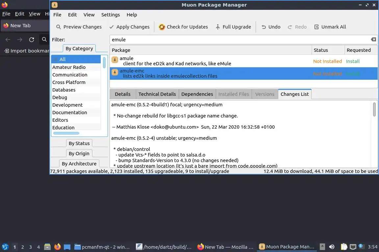Select the By Architecture filter tab
Image resolution: width=379 pixels, height=252 pixels.
[x=79, y=163]
